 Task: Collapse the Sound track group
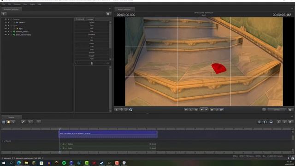point(2,141)
